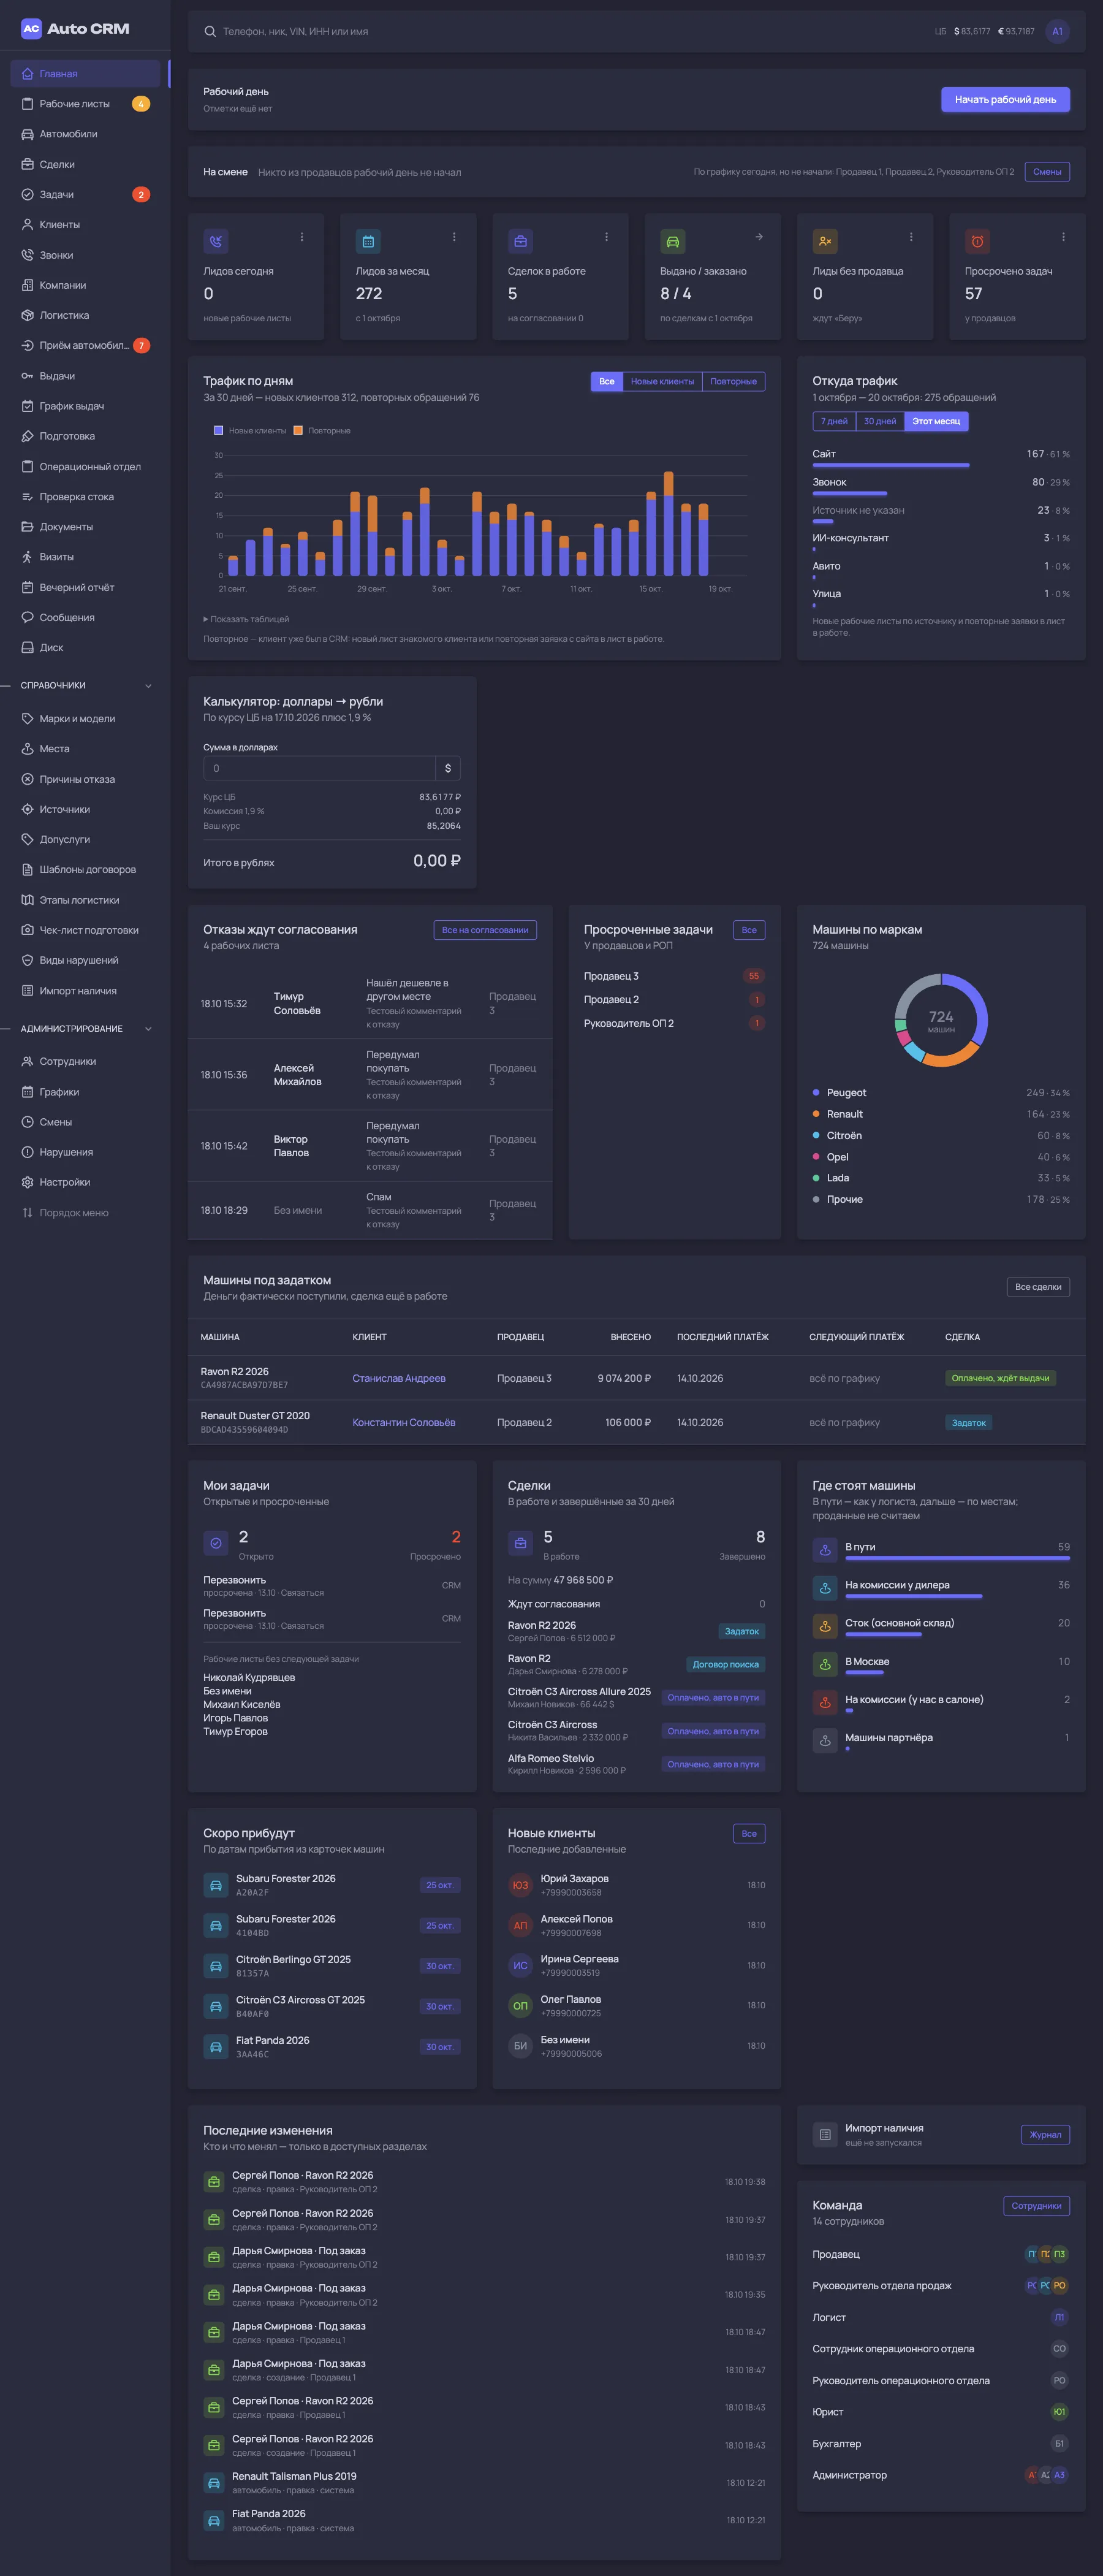The width and height of the screenshot is (1103, 2576).
Task: Click the Порядок меню sort icon
Action: pyautogui.click(x=28, y=1213)
